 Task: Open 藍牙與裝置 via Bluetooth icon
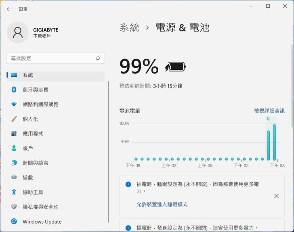pyautogui.click(x=14, y=90)
